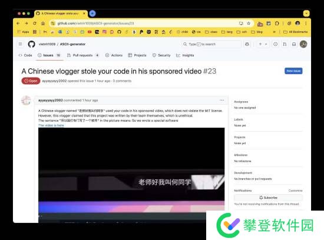Image resolution: width=324 pixels, height=240 pixels.
Task: Click the plus 'Create new' button
Action: pos(260,44)
